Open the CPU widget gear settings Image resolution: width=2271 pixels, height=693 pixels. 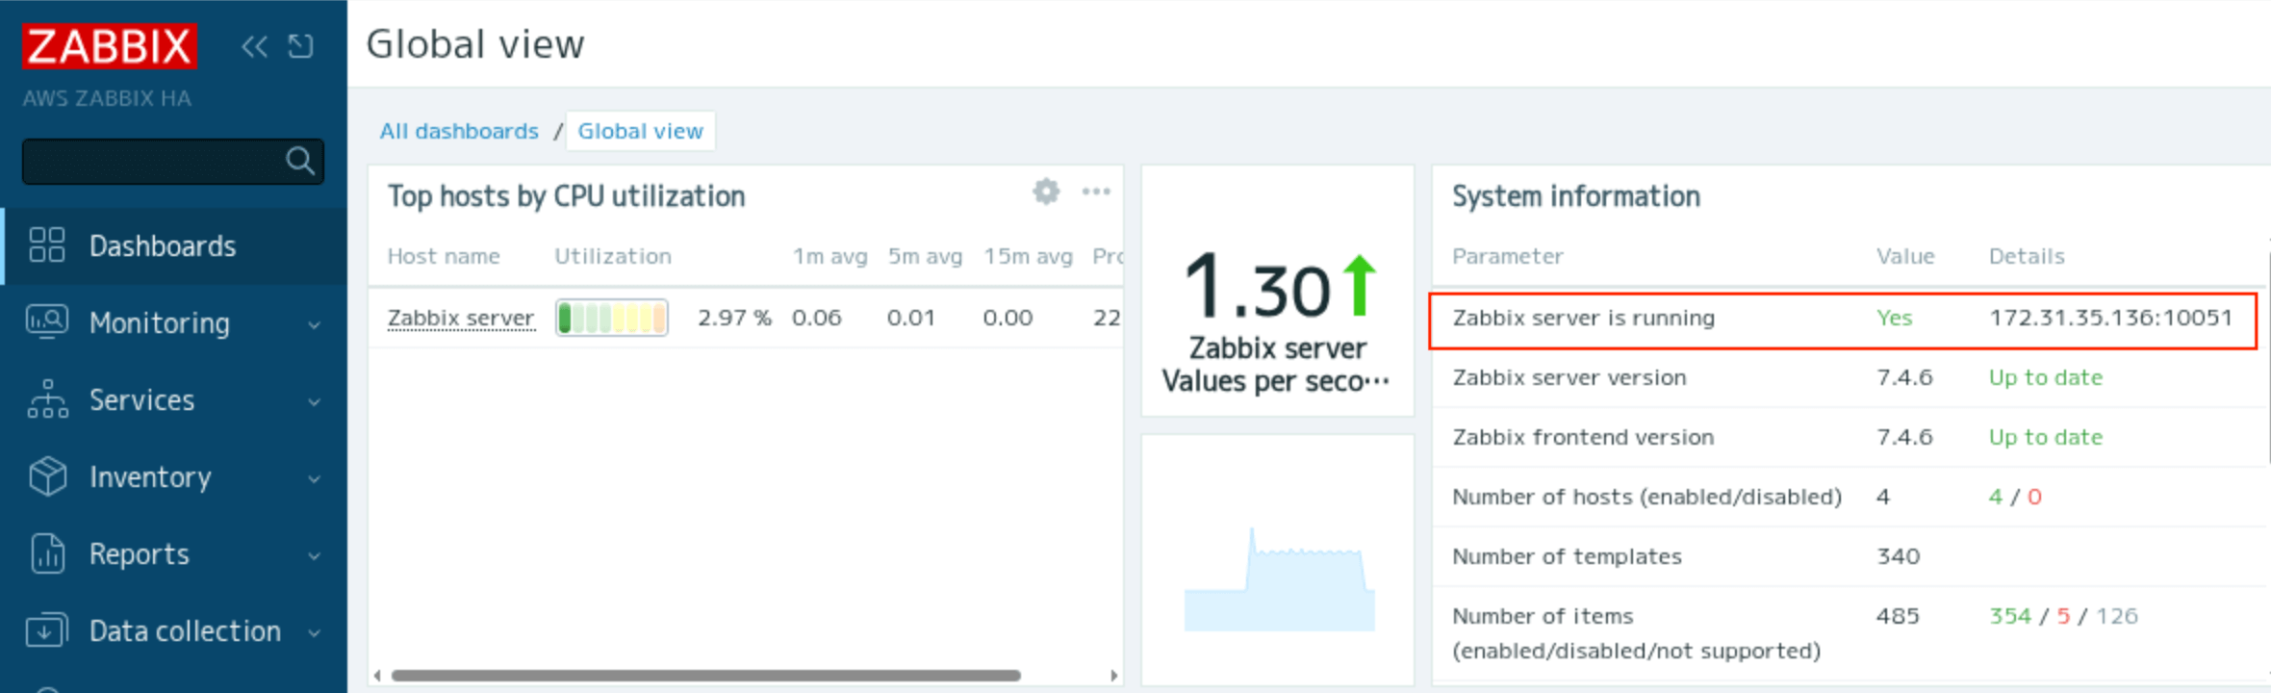click(x=1046, y=192)
